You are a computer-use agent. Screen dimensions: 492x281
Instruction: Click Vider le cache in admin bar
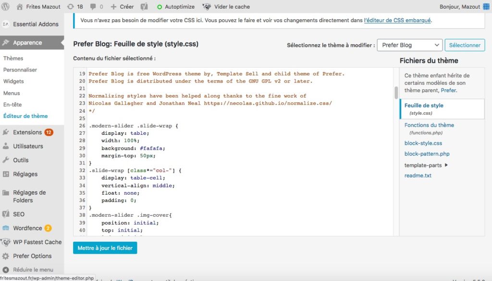[x=232, y=7]
